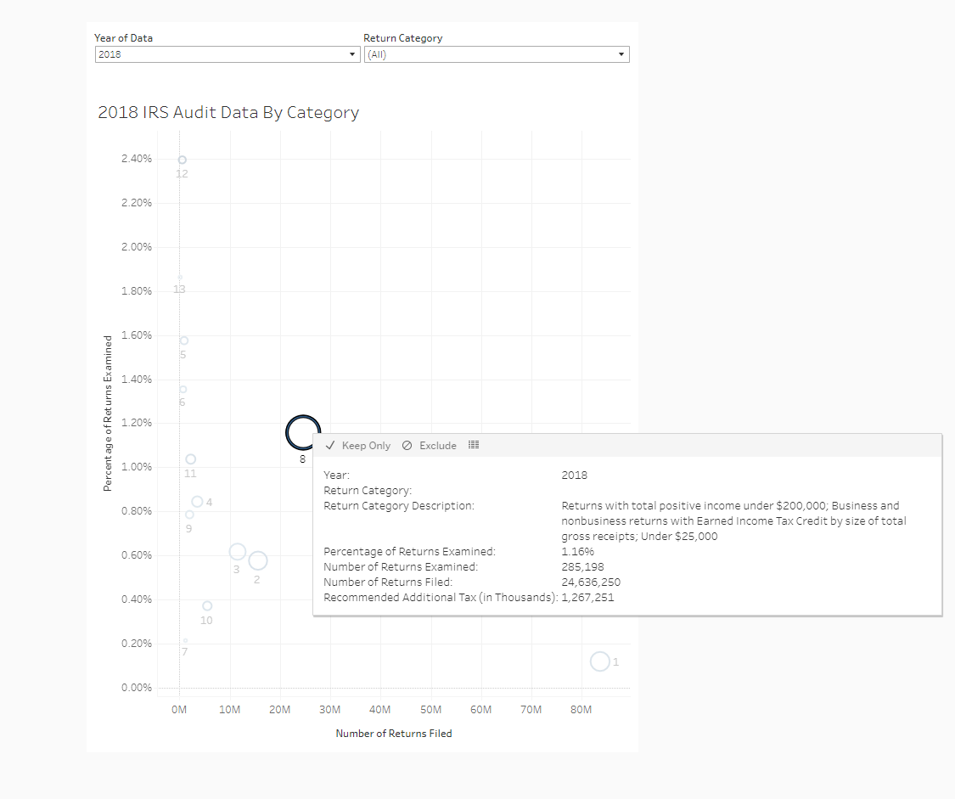Open the Return Category dropdown
The image size is (955, 799).
point(497,54)
